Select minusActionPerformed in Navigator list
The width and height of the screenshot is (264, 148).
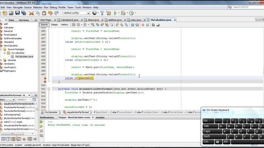click(x=19, y=125)
